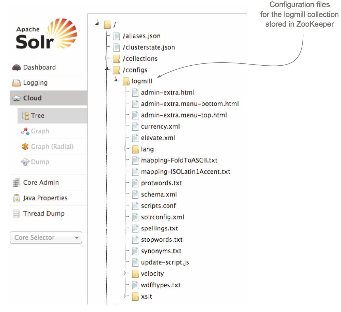Expand the xslt folder node
Viewport: 341px width, 312px height.
tap(126, 296)
